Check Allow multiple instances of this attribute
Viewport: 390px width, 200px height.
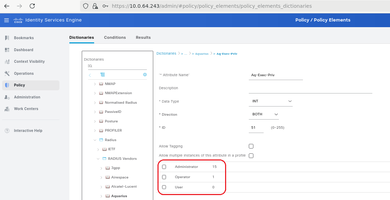(251, 156)
